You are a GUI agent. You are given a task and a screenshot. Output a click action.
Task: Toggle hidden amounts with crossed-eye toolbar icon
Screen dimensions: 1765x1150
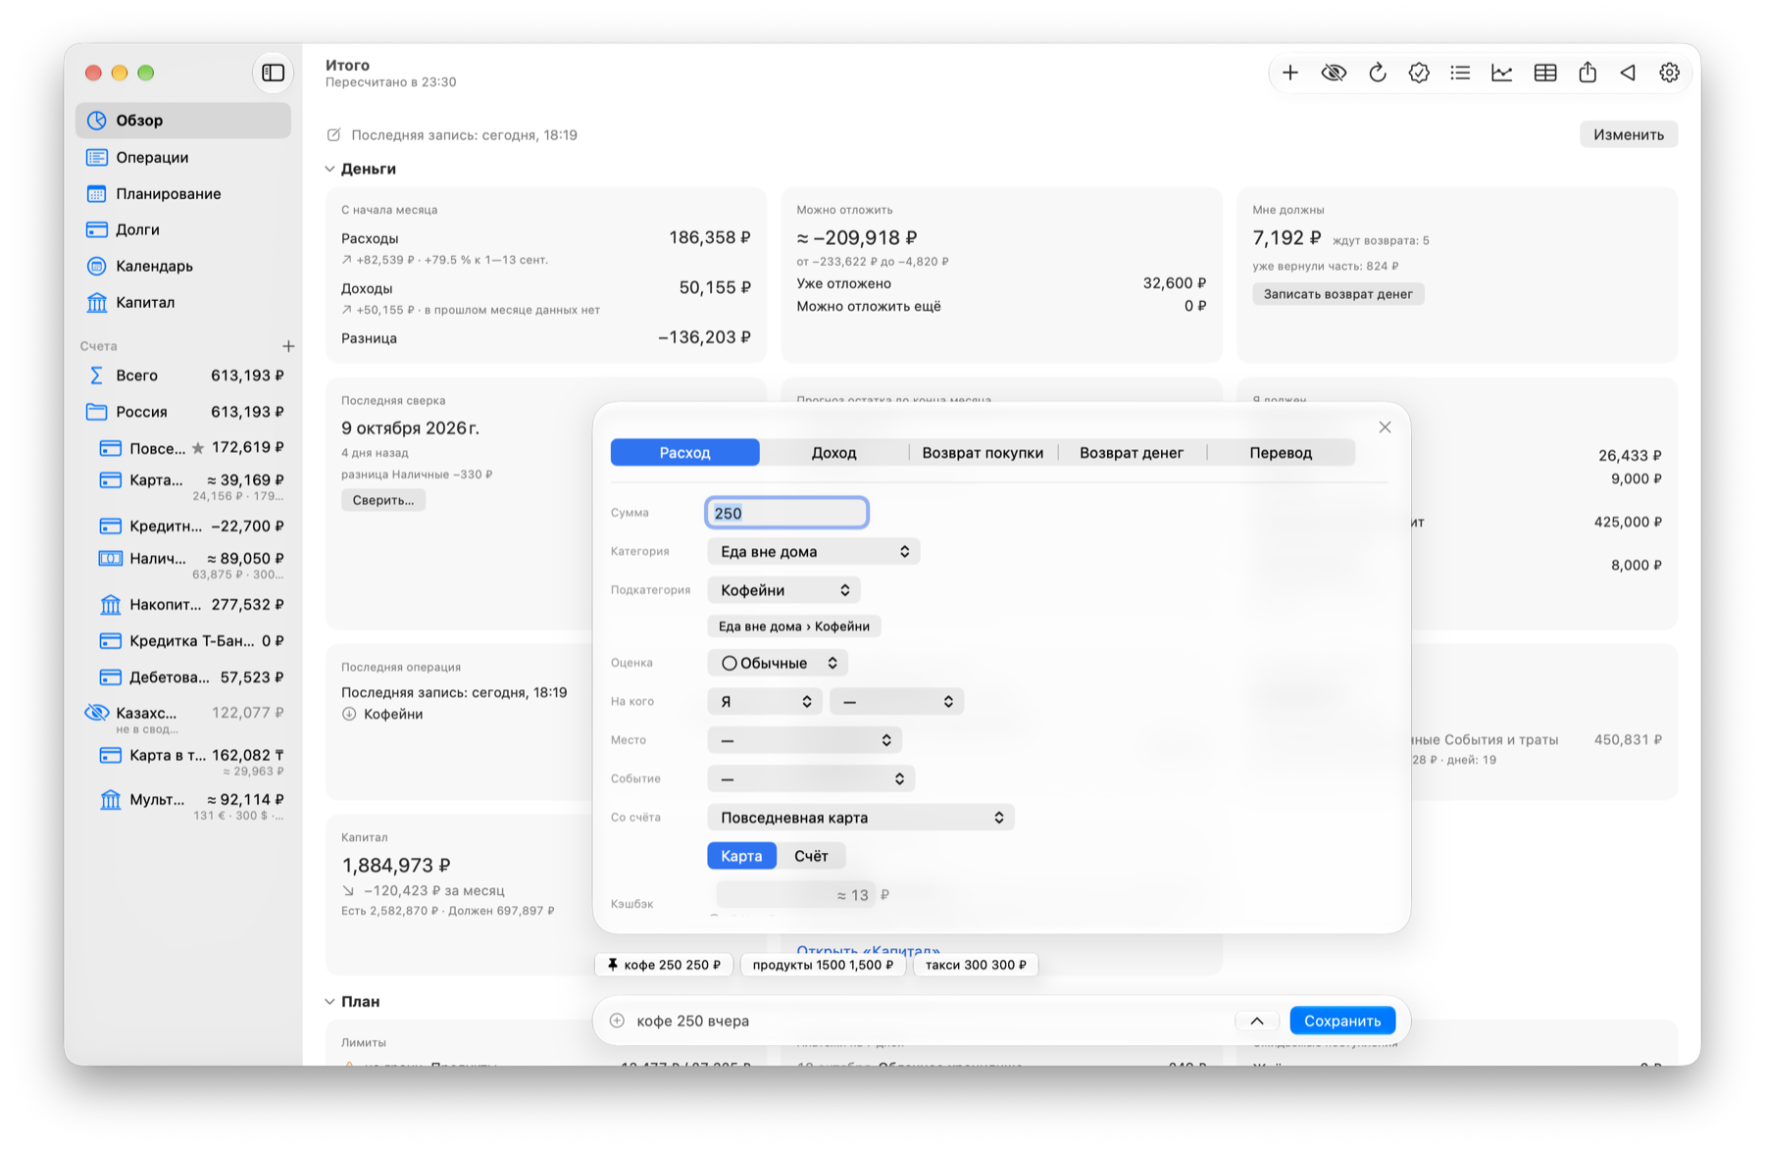[x=1334, y=73]
